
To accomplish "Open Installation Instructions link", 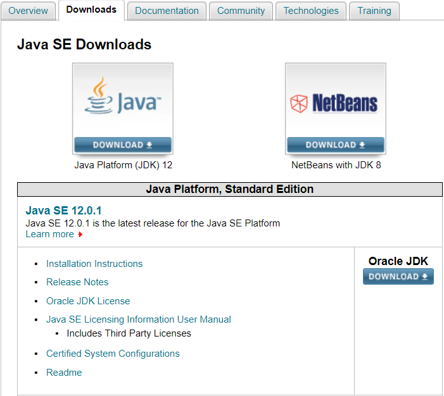I will tap(94, 264).
